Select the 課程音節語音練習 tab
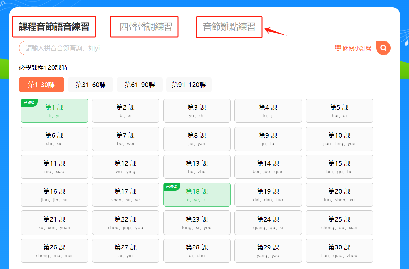Screen dimensions: 409x269 click(x=54, y=27)
